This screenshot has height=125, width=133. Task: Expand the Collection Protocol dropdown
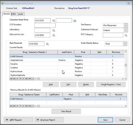(x=126, y=30)
